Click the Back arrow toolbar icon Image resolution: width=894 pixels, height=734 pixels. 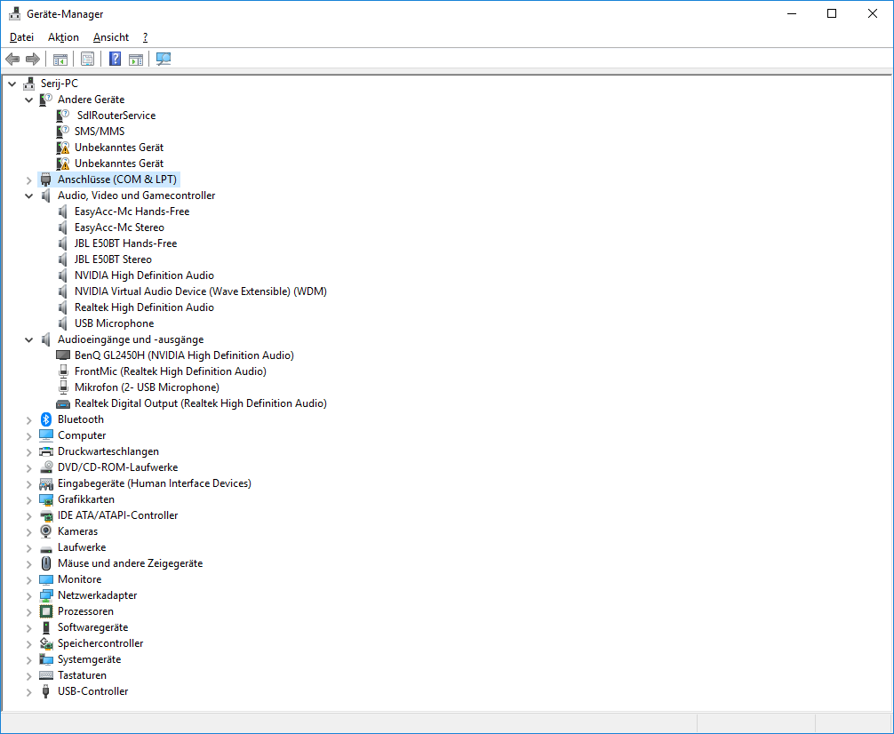(12, 59)
